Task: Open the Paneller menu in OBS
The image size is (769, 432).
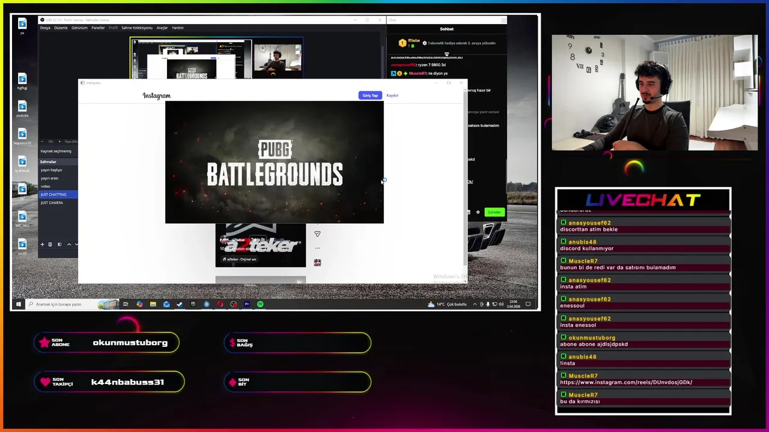Action: point(98,28)
